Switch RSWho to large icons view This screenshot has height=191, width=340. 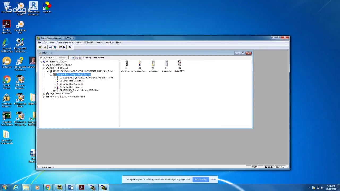[x=76, y=58]
